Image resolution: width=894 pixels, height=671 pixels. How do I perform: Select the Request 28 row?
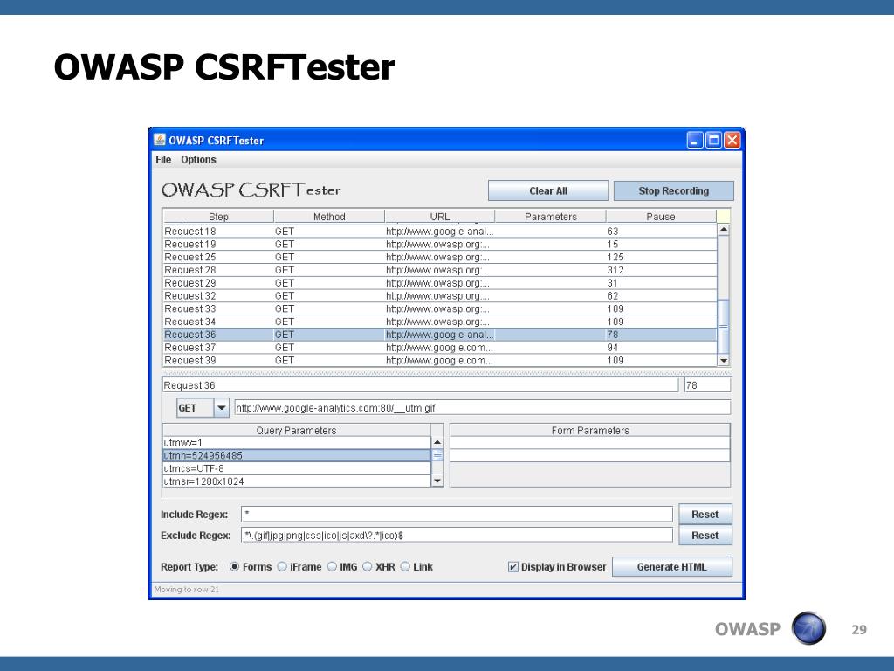coord(440,270)
